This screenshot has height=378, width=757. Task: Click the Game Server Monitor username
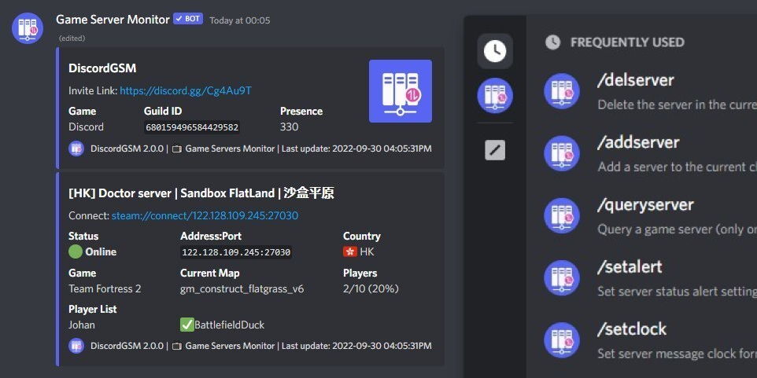point(113,20)
